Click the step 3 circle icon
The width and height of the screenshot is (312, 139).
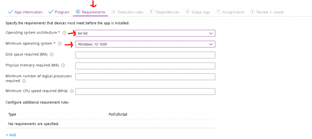[78, 12]
